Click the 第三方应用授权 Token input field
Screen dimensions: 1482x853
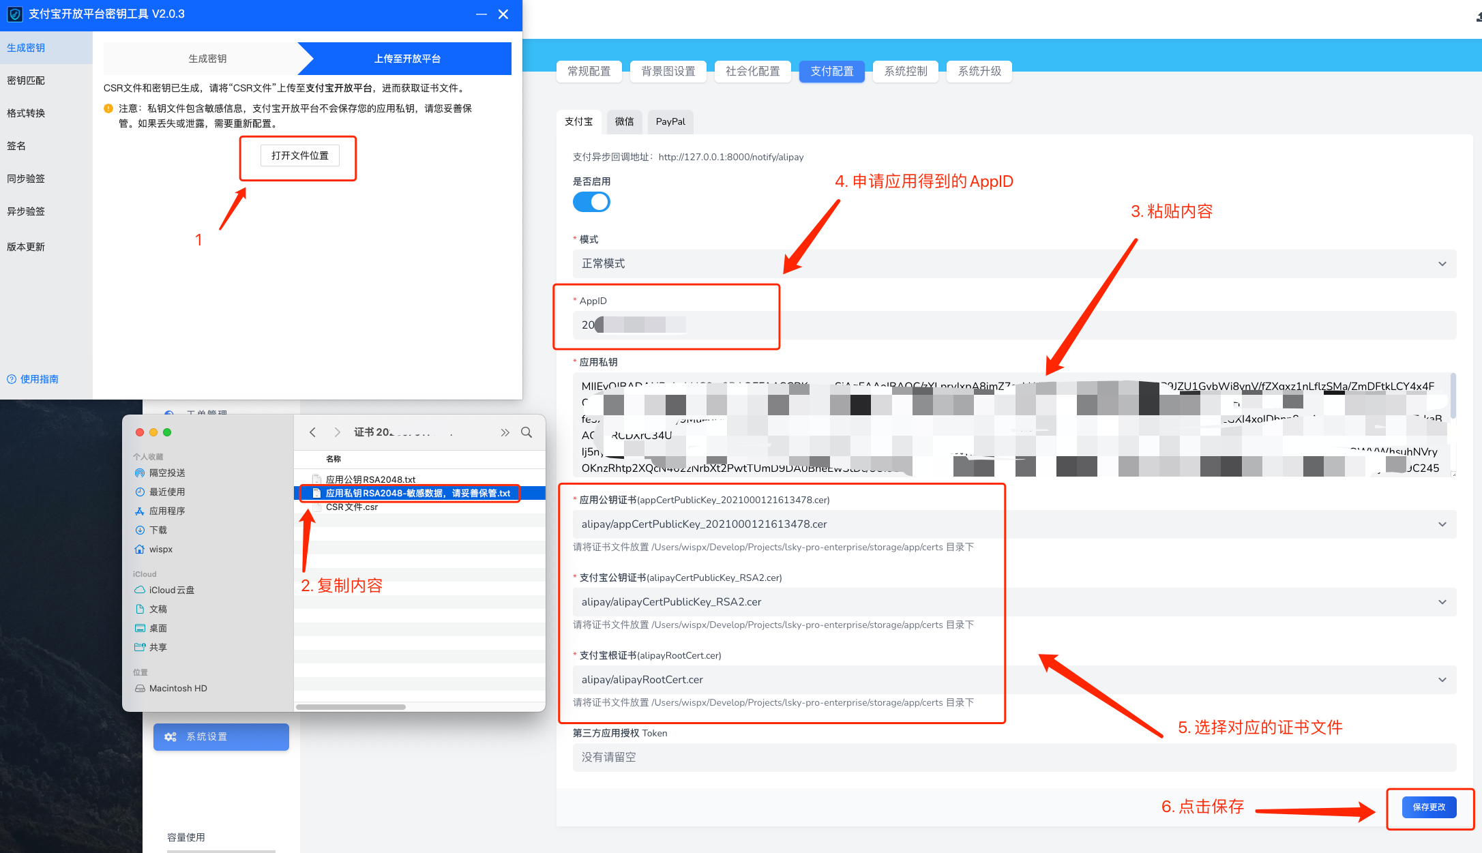tap(1014, 758)
